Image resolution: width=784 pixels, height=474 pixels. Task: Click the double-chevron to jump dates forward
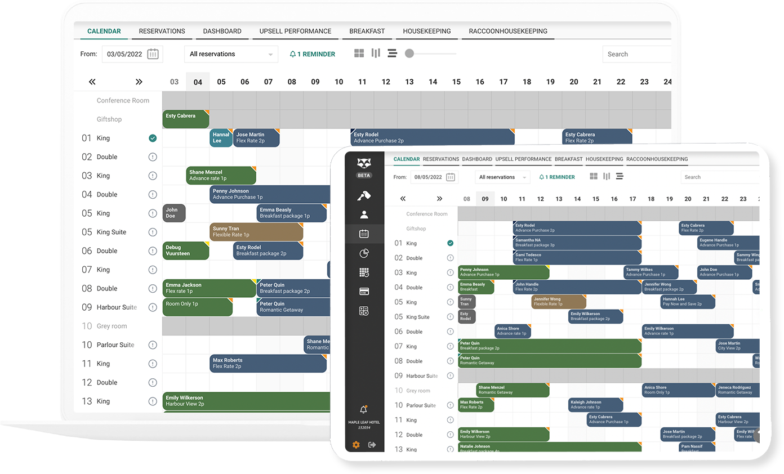[139, 81]
